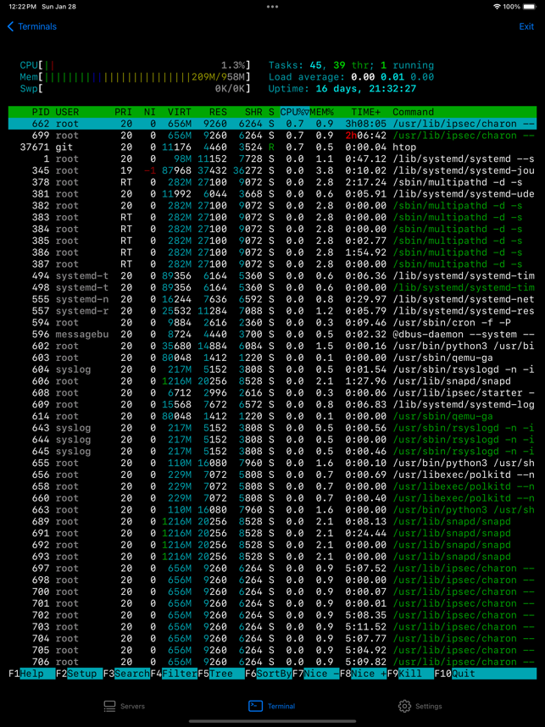Viewport: 545px width, 727px height.
Task: Sort by the SHR column header
Action: [x=253, y=112]
